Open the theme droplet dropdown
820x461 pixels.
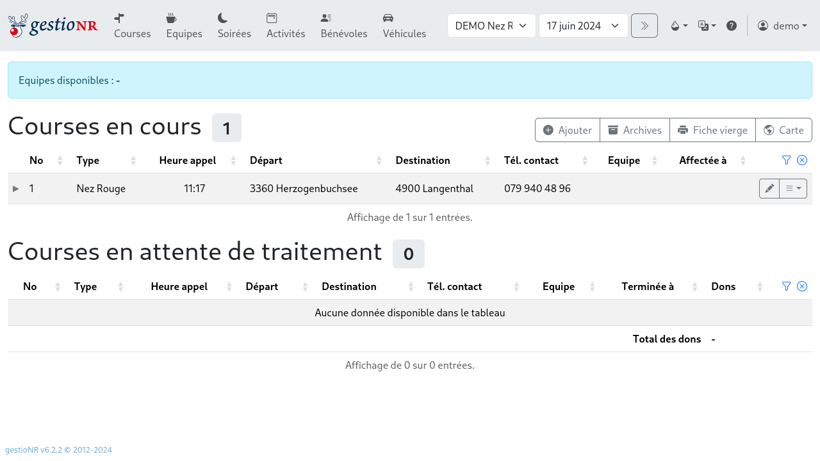(x=678, y=25)
